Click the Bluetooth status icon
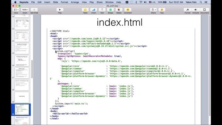 (x=136, y=2)
